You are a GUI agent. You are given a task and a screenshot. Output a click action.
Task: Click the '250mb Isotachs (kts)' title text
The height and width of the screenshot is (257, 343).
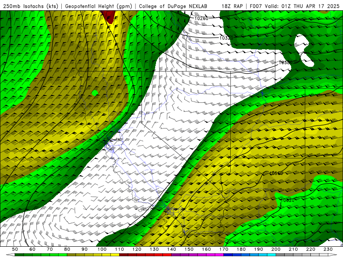30,6
